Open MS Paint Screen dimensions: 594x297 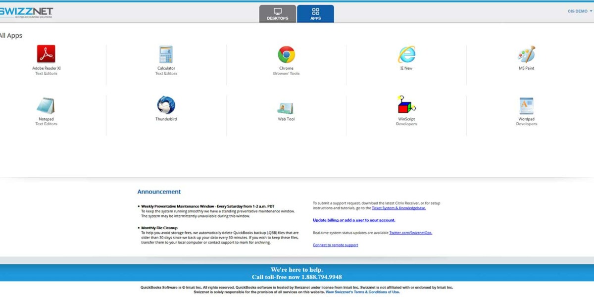coord(526,54)
